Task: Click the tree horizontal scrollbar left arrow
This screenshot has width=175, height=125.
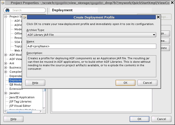Action: tap(5, 111)
